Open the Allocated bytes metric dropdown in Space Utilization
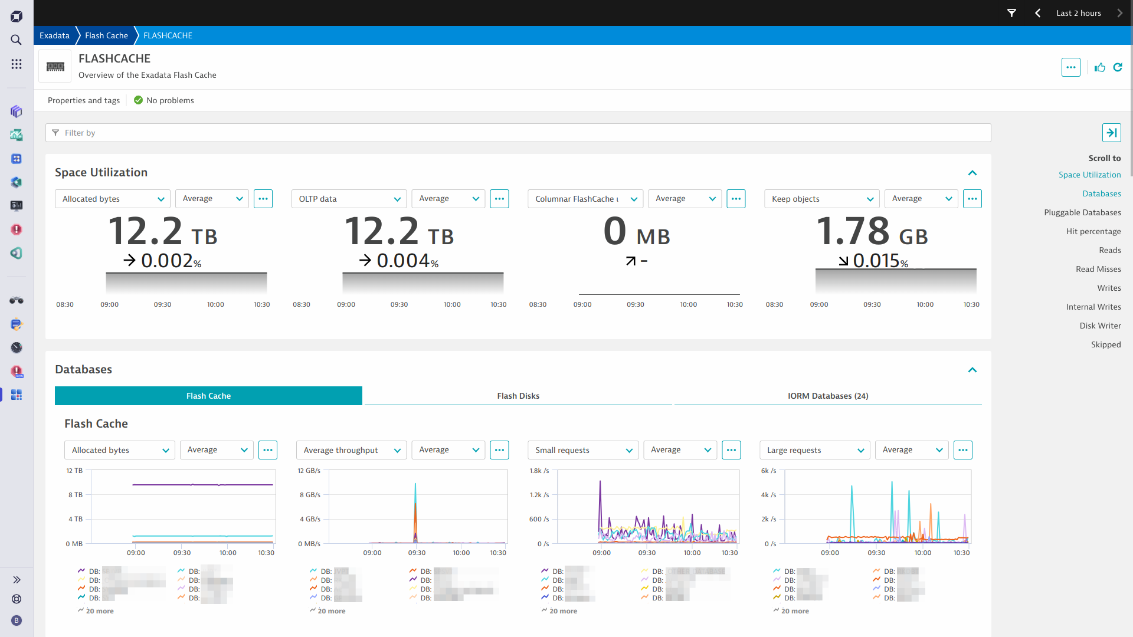 click(x=113, y=199)
